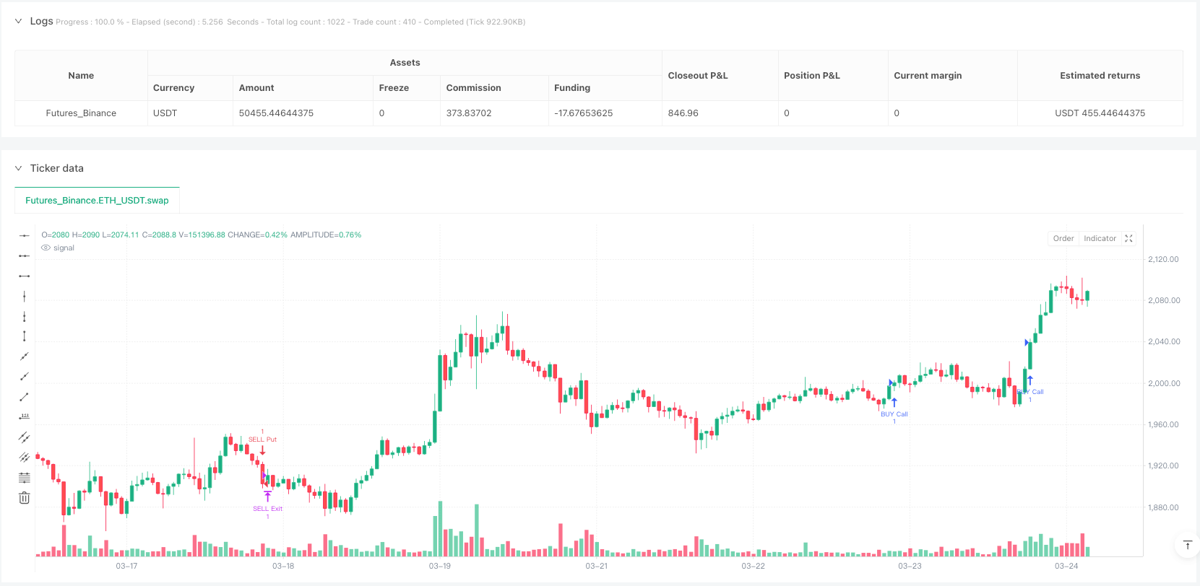Select the parallel lines drawing tool
Screen dimensions: 1200x586
pyautogui.click(x=25, y=437)
